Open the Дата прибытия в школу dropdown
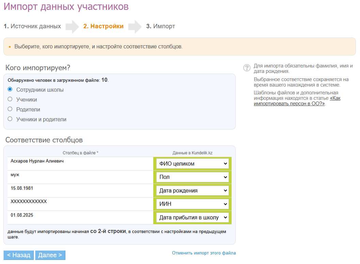 [x=192, y=217]
